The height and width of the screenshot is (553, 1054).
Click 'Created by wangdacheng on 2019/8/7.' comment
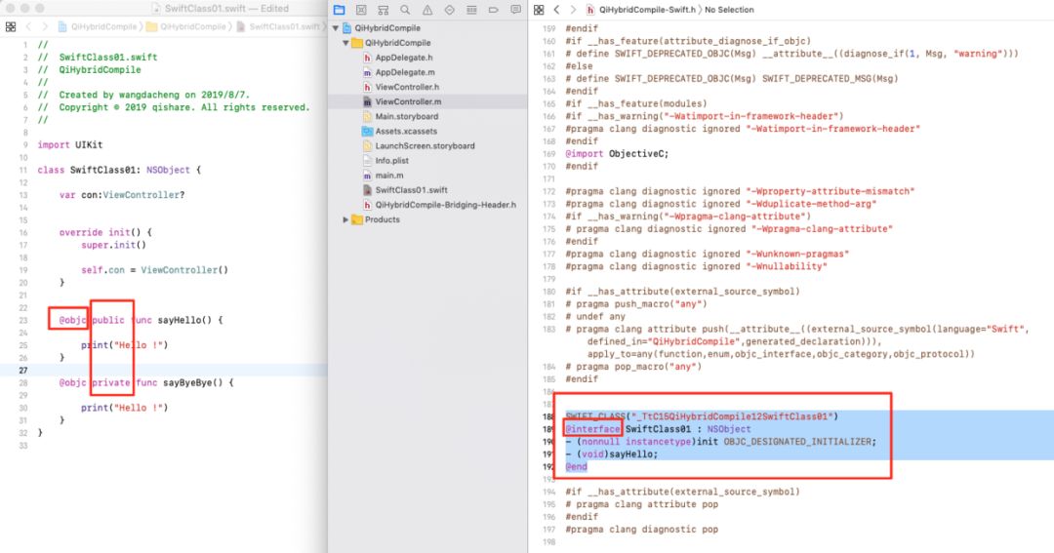pyautogui.click(x=154, y=95)
